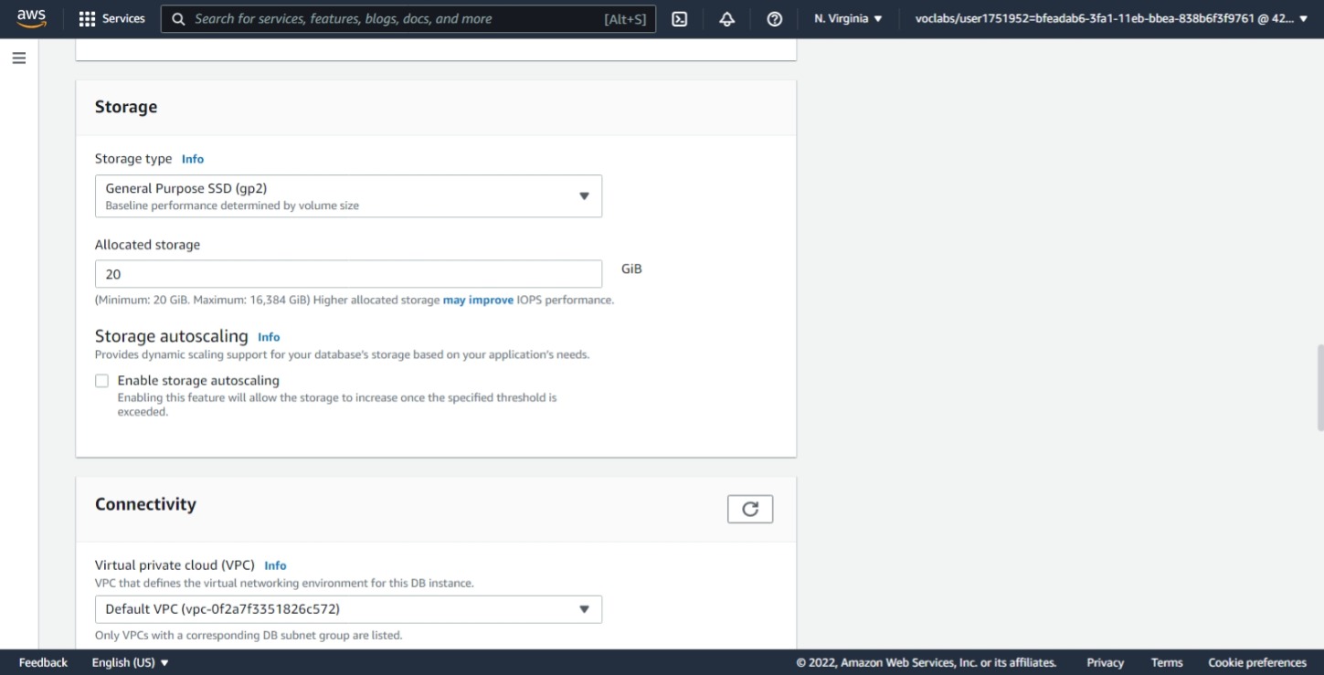Screen dimensions: 1324x675
Task: Send Feedback from the footer
Action: point(42,662)
